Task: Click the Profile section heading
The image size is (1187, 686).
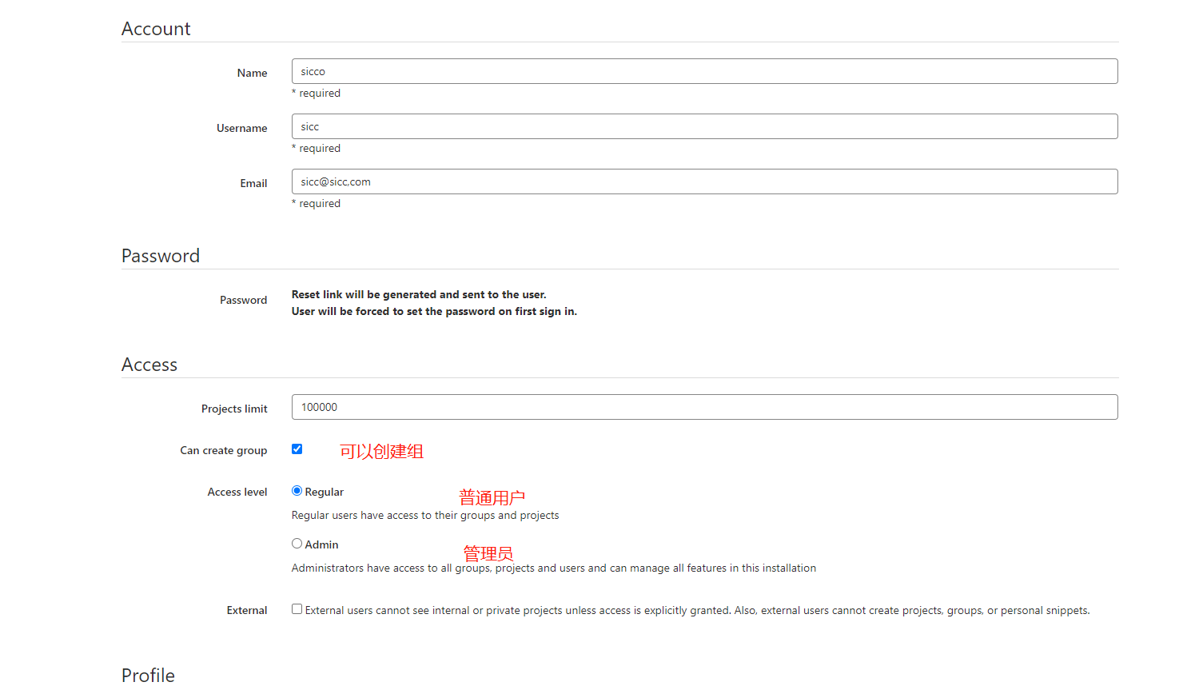Action: tap(148, 676)
